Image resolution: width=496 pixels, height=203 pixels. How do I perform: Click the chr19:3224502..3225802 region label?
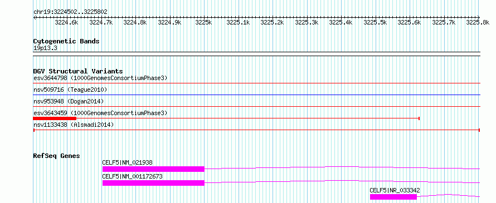pyautogui.click(x=70, y=12)
